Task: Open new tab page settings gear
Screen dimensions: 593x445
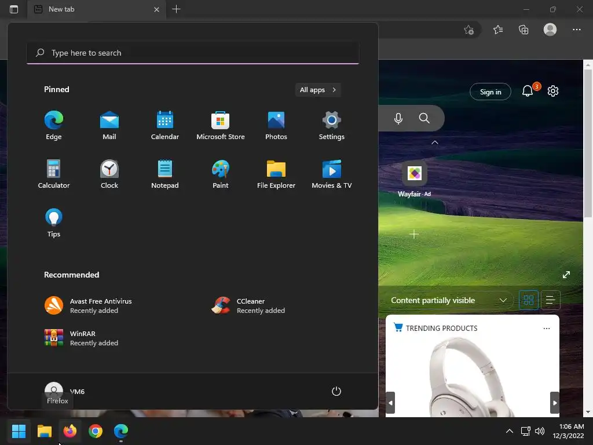Action: tap(553, 91)
